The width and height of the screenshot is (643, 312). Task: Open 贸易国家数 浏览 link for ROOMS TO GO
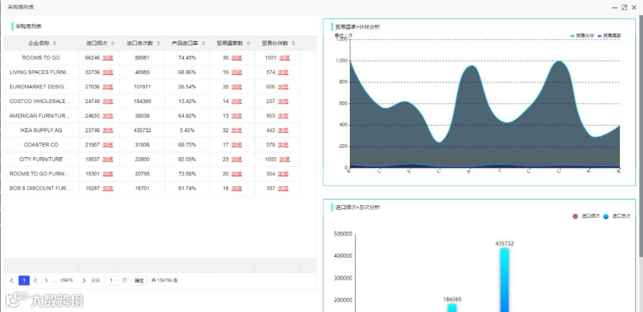236,58
